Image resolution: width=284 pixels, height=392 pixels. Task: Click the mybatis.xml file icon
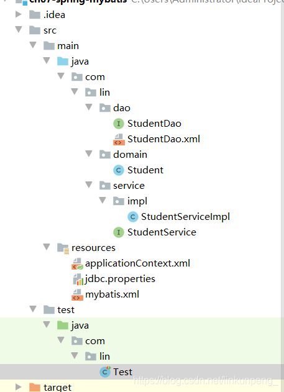(77, 294)
